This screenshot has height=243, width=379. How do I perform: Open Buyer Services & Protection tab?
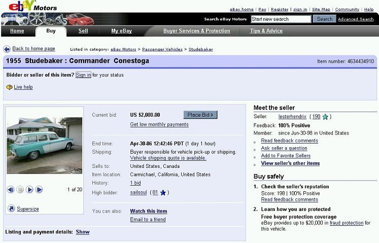point(197,31)
